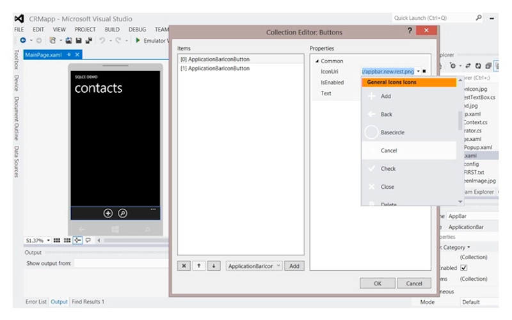Click the IconUri advanced property marker square
The height and width of the screenshot is (320, 512).
[424, 71]
